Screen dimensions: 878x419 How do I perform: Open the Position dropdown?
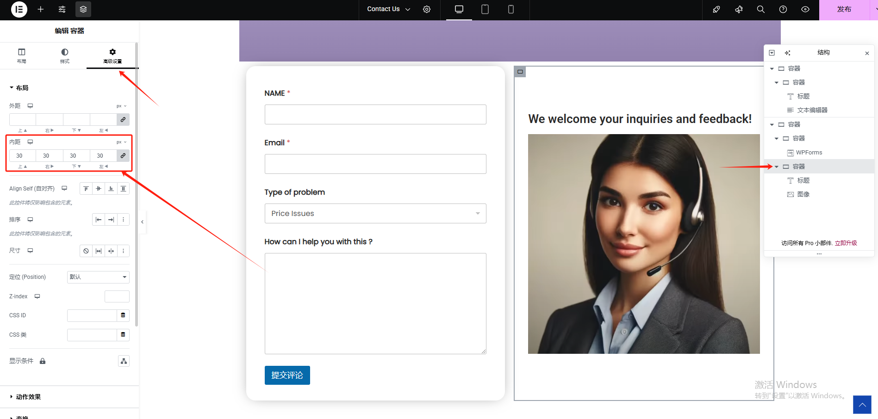[x=98, y=277]
